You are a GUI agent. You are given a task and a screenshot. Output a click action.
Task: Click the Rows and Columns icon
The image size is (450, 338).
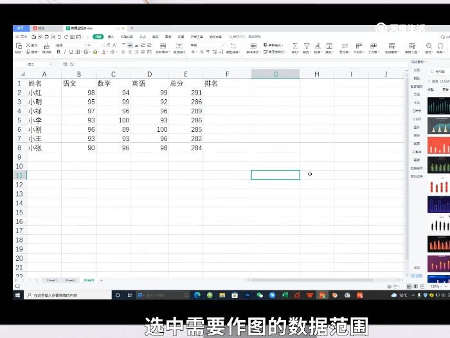pos(359,46)
